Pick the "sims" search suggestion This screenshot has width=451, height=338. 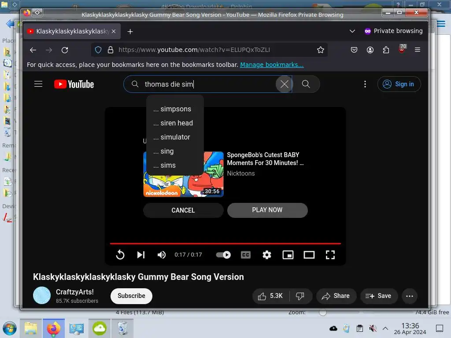tap(175, 165)
